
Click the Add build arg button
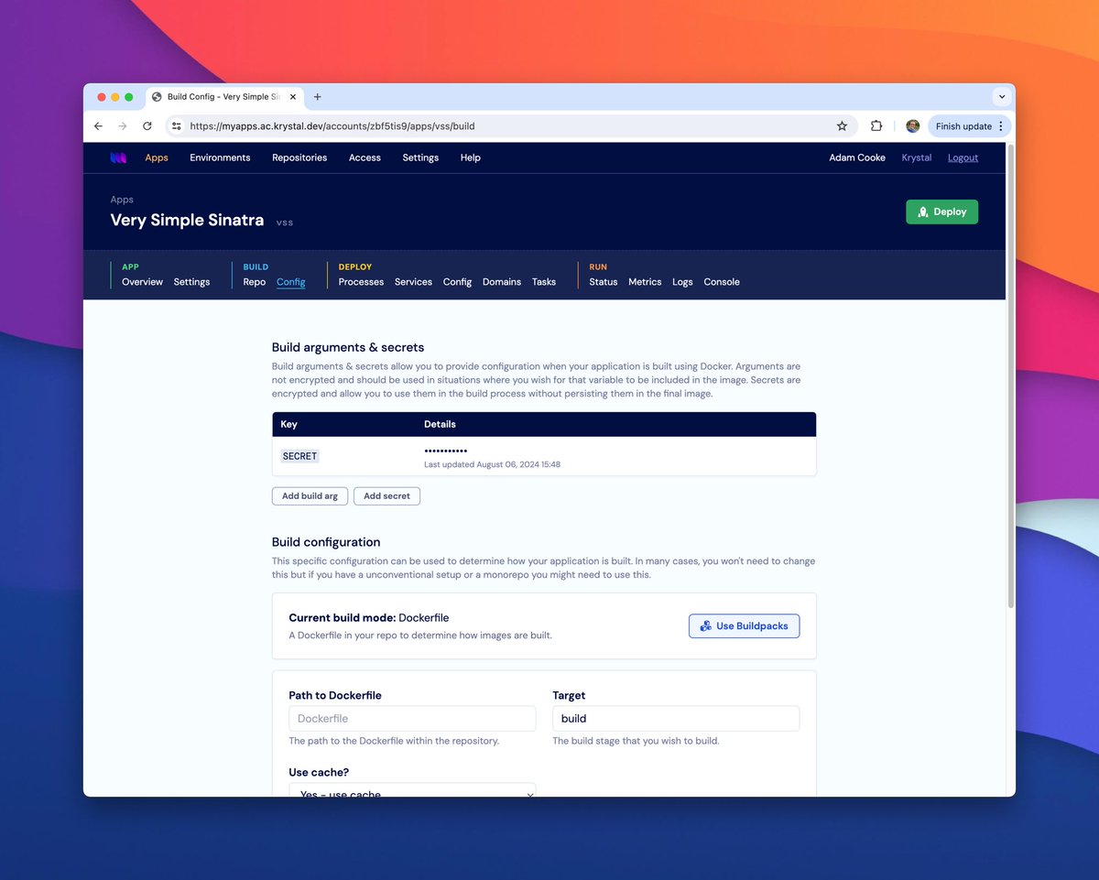[x=310, y=496]
